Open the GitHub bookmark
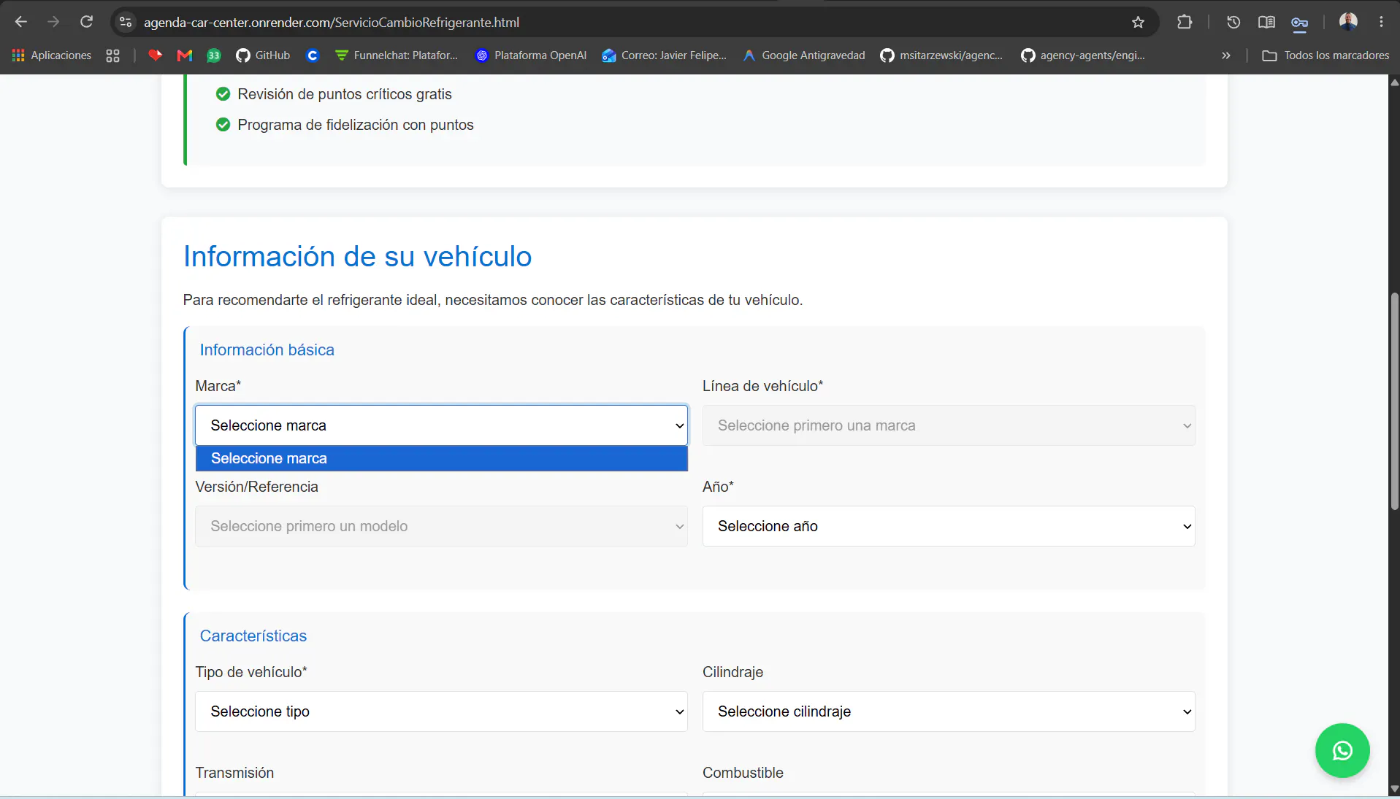1400x799 pixels. tap(263, 55)
